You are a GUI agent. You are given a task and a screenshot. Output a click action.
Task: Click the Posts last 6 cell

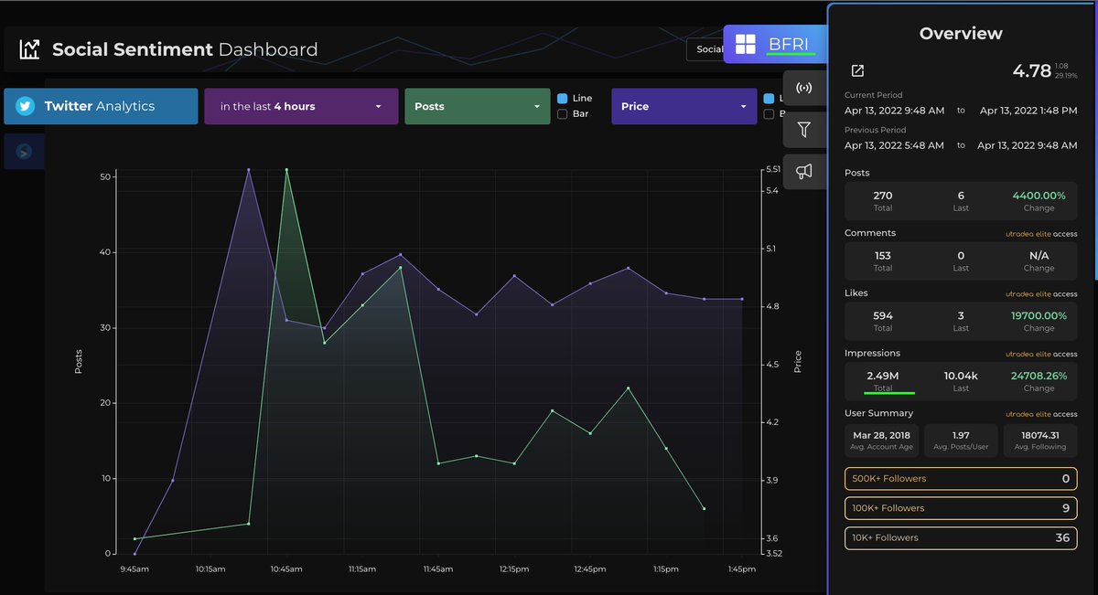tap(961, 201)
